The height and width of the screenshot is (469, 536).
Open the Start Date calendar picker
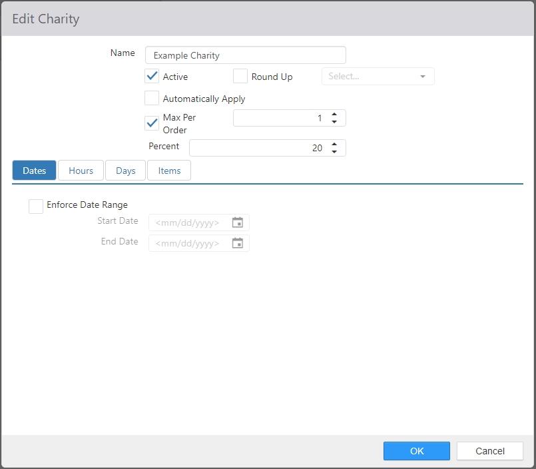pos(238,223)
